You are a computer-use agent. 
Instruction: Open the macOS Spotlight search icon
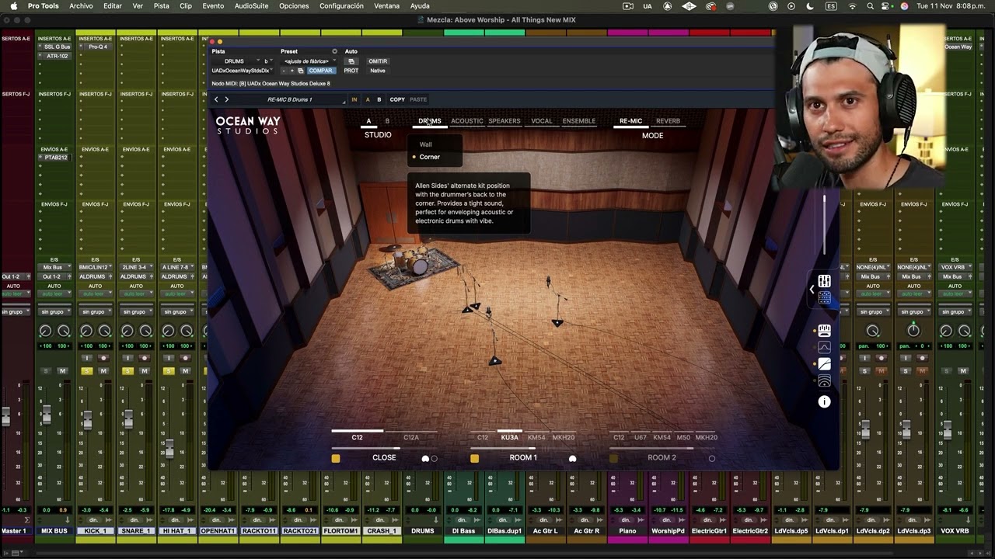(870, 6)
